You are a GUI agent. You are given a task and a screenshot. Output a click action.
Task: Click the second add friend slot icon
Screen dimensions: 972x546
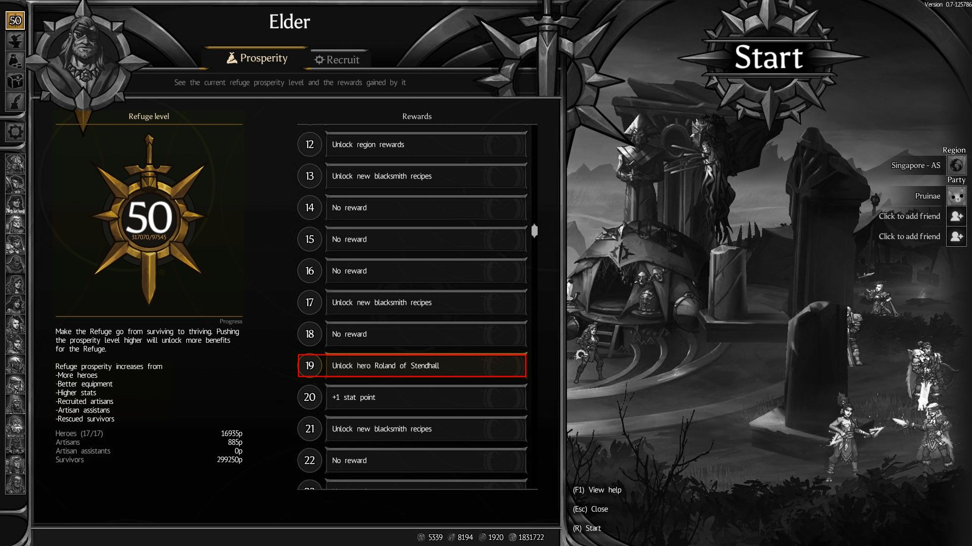956,236
